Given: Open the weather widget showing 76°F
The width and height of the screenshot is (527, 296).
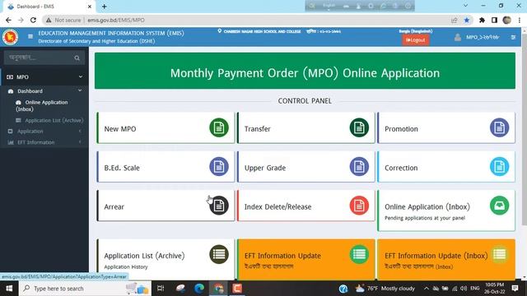Looking at the screenshot, I should pyautogui.click(x=385, y=289).
